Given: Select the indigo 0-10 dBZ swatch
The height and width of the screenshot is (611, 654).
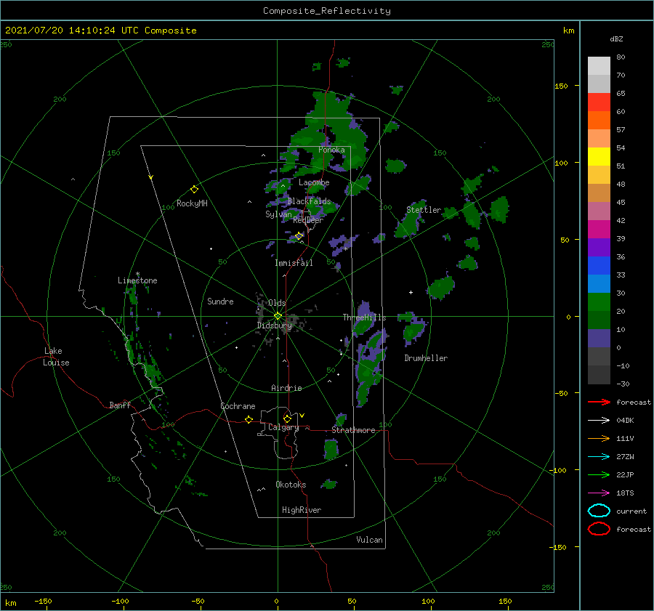Looking at the screenshot, I should pos(599,339).
